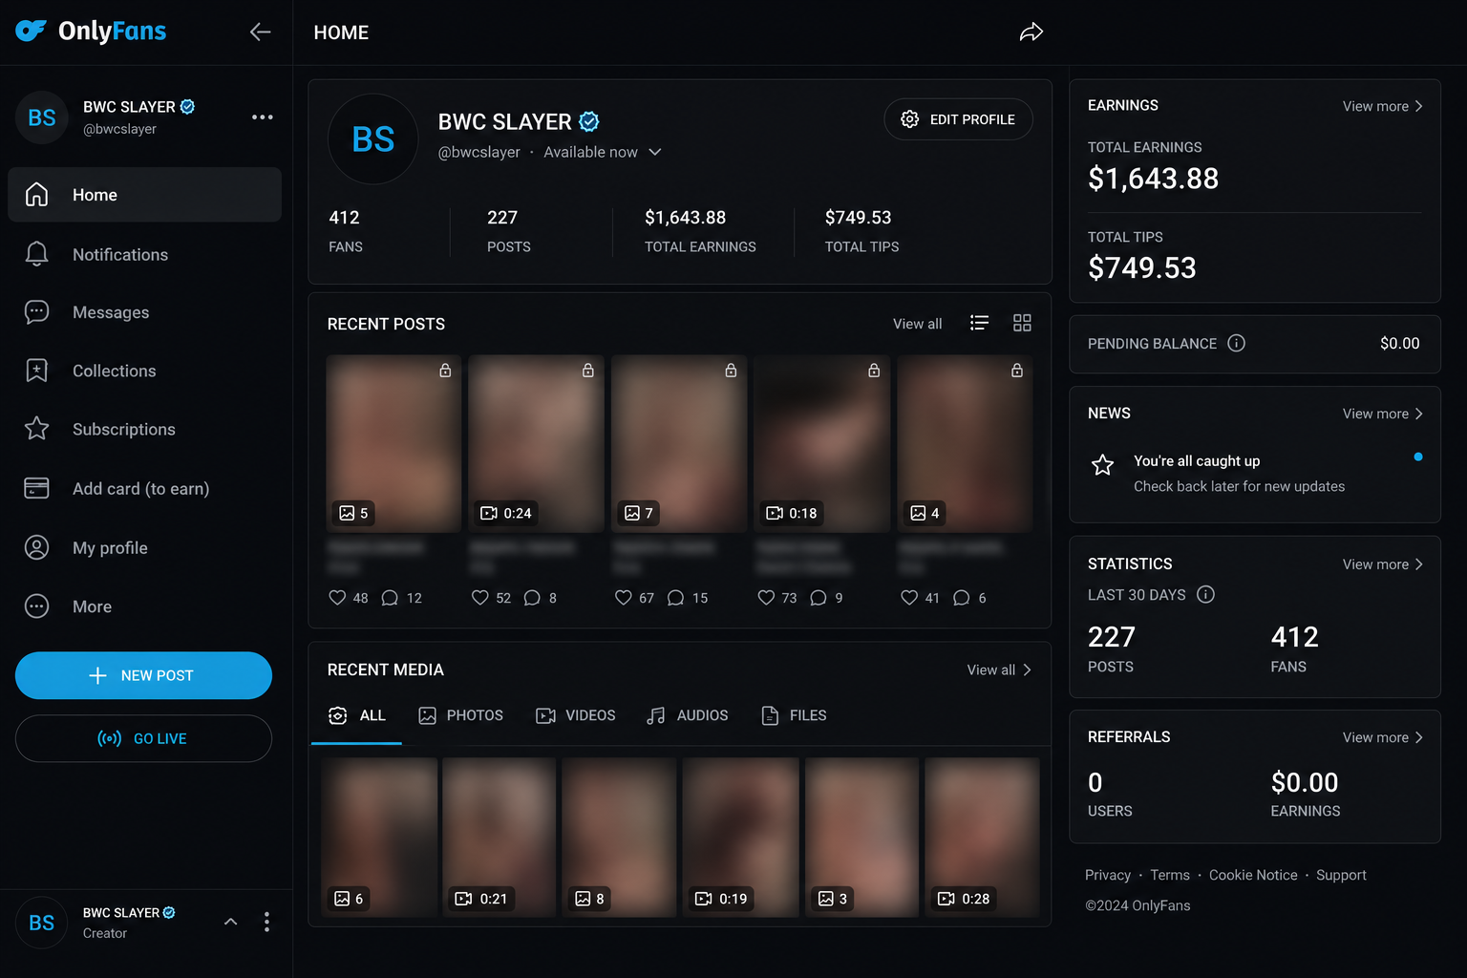
Task: Create a post with NEW POST button
Action: [143, 675]
